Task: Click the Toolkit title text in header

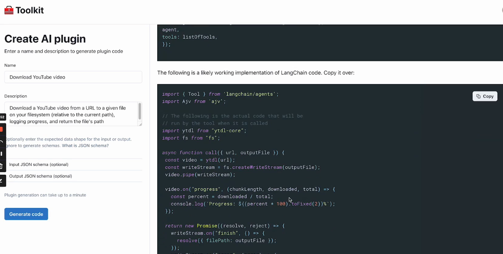Action: point(30,11)
